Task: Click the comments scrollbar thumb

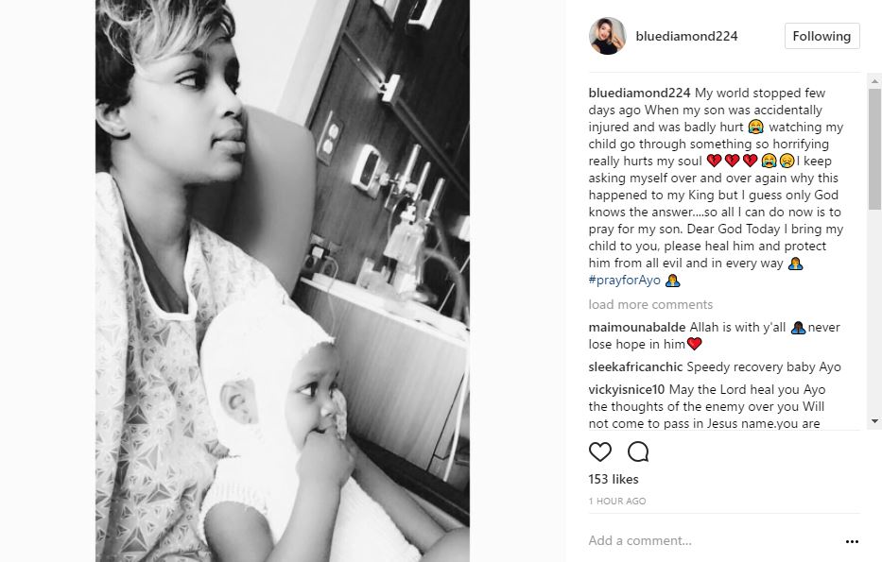Action: coord(874,149)
